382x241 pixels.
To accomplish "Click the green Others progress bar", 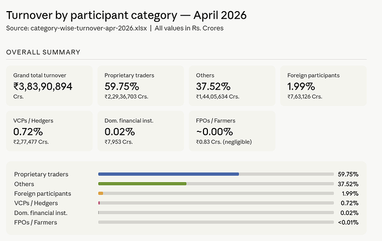I will 142,184.
